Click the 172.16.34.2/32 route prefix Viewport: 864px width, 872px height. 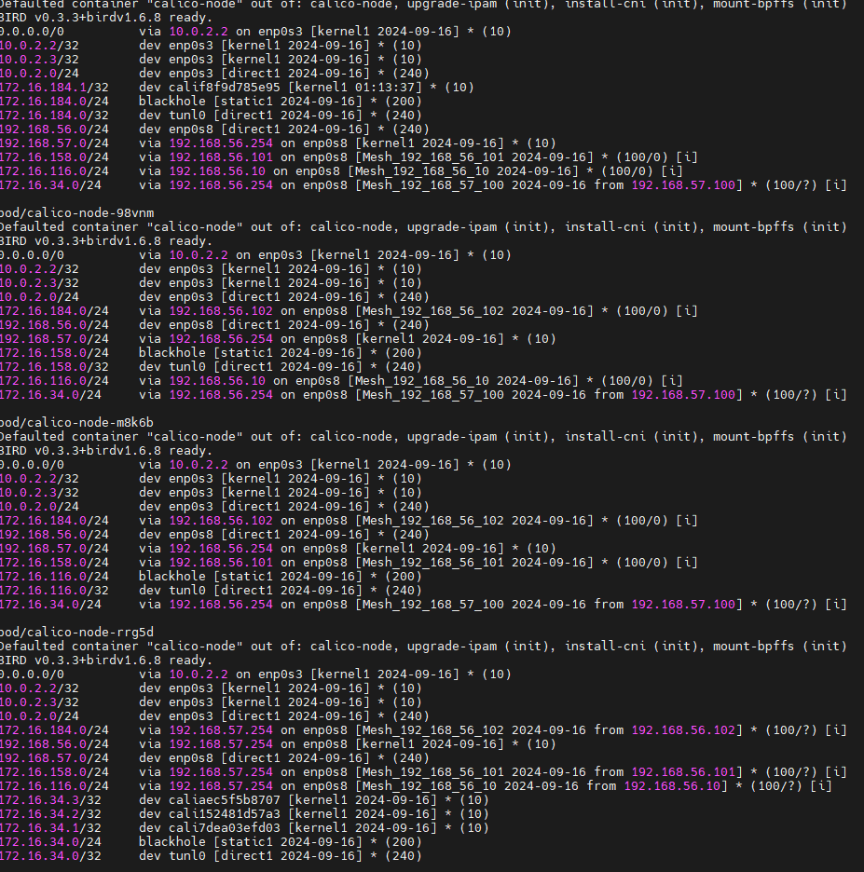[x=39, y=813]
